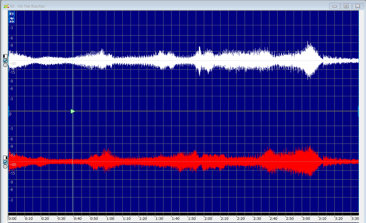Click the 1:00 mark on the timeline

click(110, 218)
